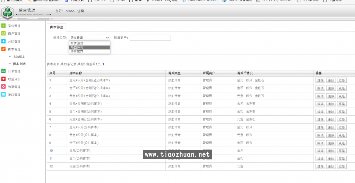
Task: Click the 注销 logout link
Action: click(80, 11)
